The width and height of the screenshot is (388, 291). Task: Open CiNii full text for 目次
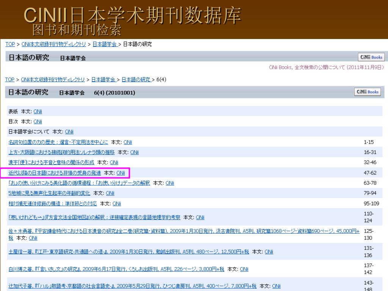pyautogui.click(x=38, y=122)
